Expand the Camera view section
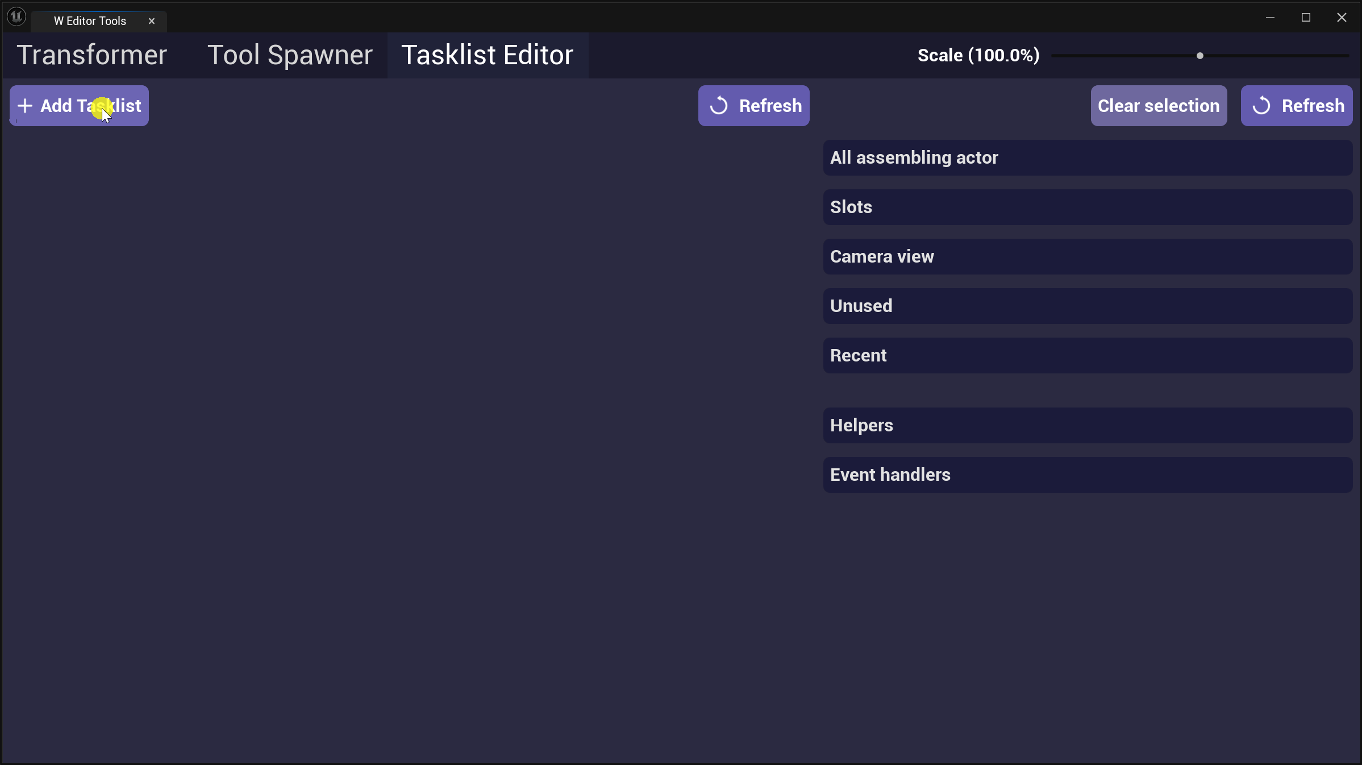This screenshot has width=1362, height=765. click(x=1087, y=256)
